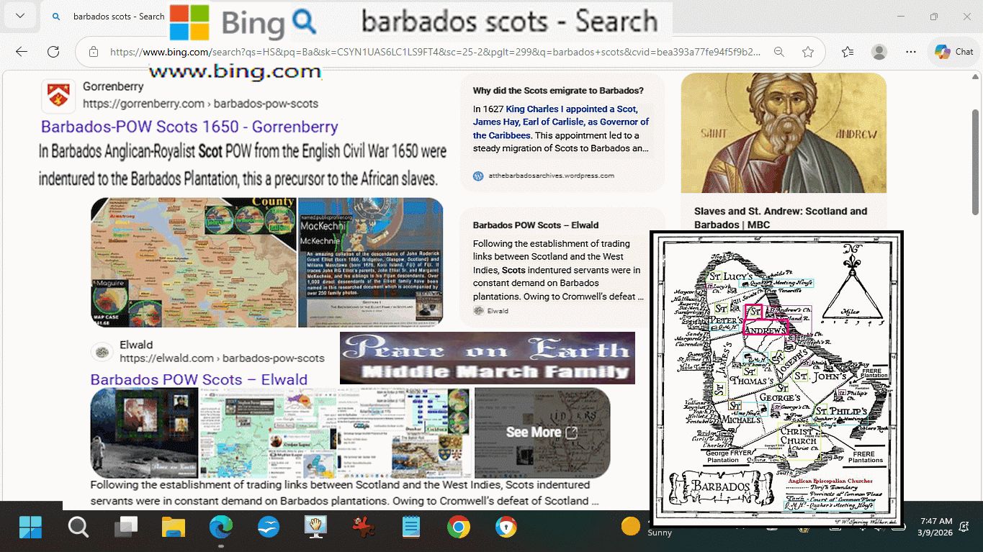Viewport: 983px width, 552px height.
Task: Click the zoom magnifier icon in address bar
Action: pos(778,52)
